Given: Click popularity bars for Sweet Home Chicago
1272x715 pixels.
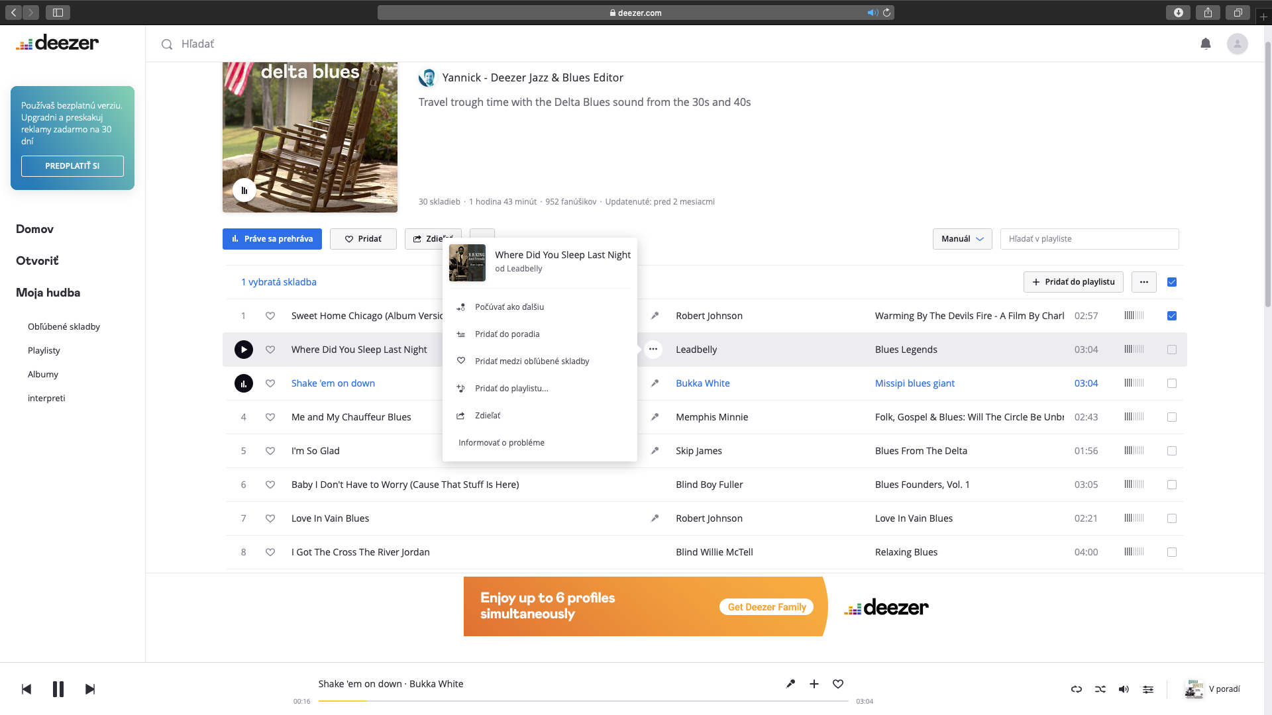Looking at the screenshot, I should (x=1134, y=316).
